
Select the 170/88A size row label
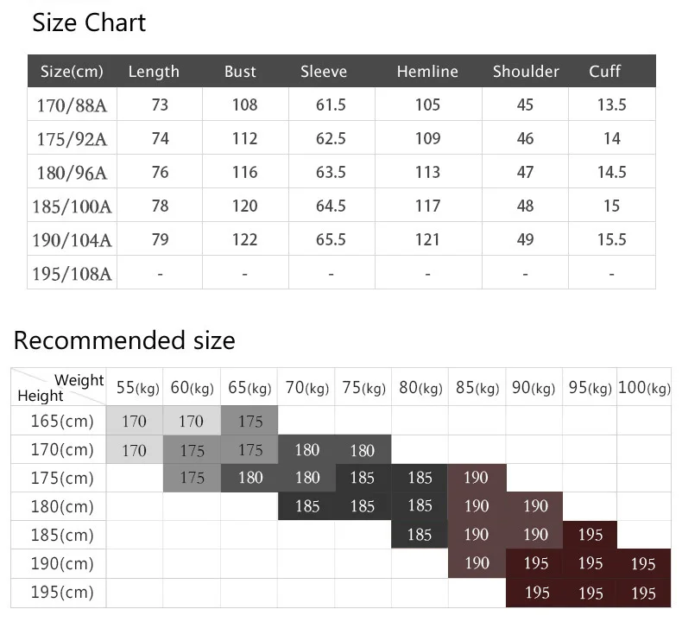72,105
